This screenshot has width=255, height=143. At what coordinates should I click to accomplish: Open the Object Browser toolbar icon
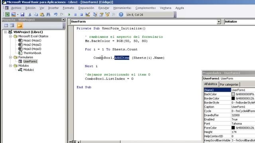click(x=107, y=14)
